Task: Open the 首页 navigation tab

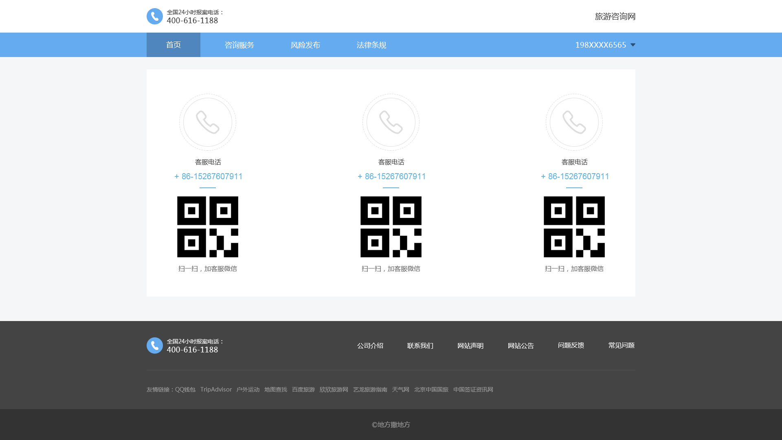Action: tap(174, 45)
